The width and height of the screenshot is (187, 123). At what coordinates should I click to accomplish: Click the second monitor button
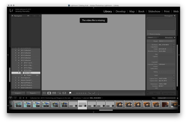point(15,98)
